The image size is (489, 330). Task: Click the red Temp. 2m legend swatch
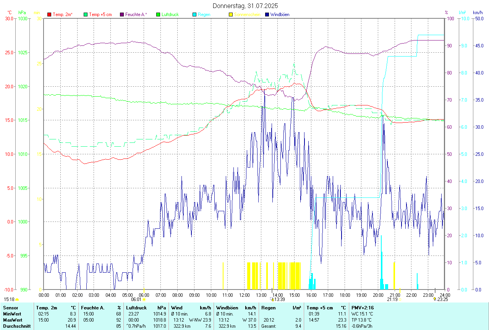[x=49, y=15]
